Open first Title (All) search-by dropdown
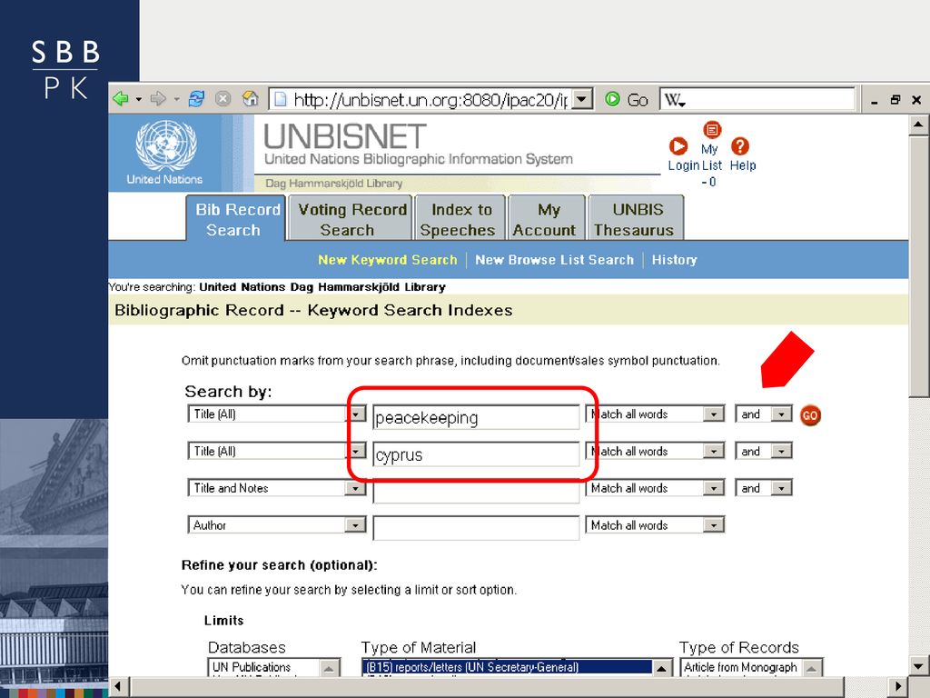930x698 pixels. (356, 414)
